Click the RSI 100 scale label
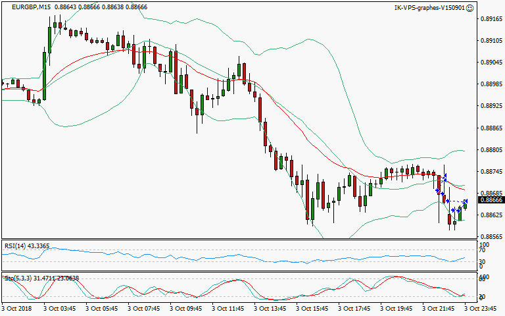 click(x=483, y=244)
